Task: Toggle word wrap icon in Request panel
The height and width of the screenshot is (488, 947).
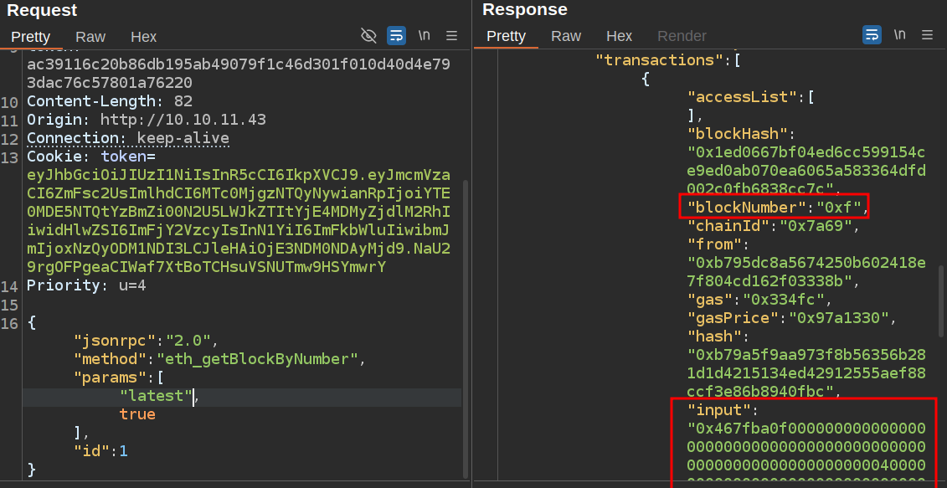Action: coord(396,35)
